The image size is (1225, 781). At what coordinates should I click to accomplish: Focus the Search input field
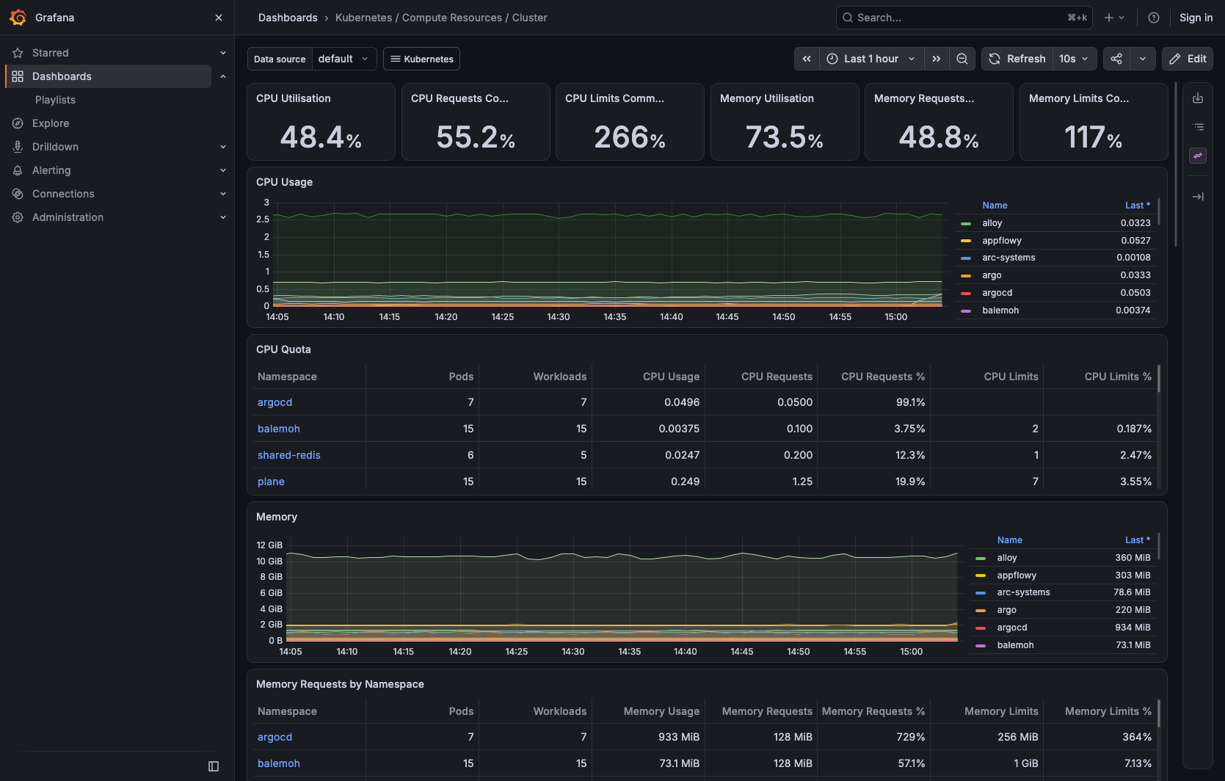point(964,18)
